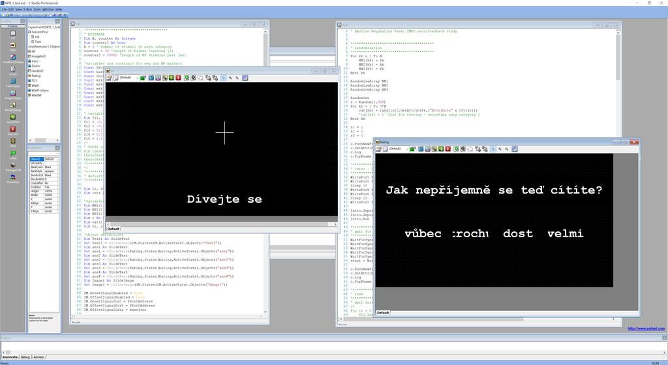This screenshot has height=365, width=668.
Task: Select the 'velmi' answer text on the Rating slide
Action: [x=566, y=233]
